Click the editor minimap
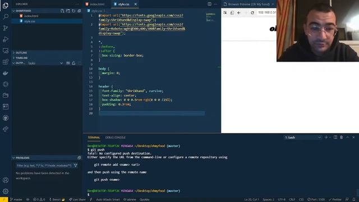This screenshot has width=359, height=202. (210, 17)
